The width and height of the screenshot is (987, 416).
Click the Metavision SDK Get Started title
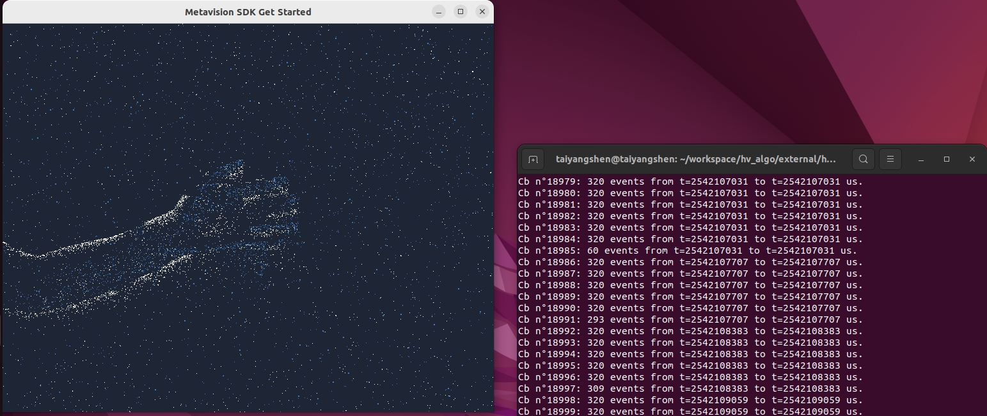[248, 12]
